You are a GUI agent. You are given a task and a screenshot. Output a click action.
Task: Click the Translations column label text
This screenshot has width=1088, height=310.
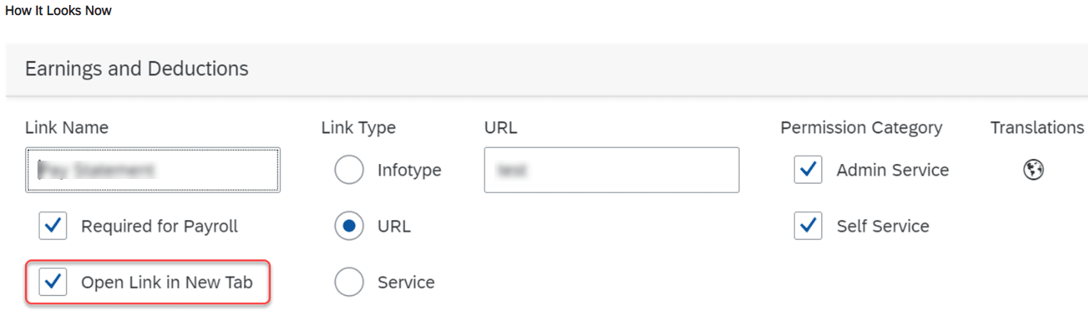click(x=1037, y=128)
